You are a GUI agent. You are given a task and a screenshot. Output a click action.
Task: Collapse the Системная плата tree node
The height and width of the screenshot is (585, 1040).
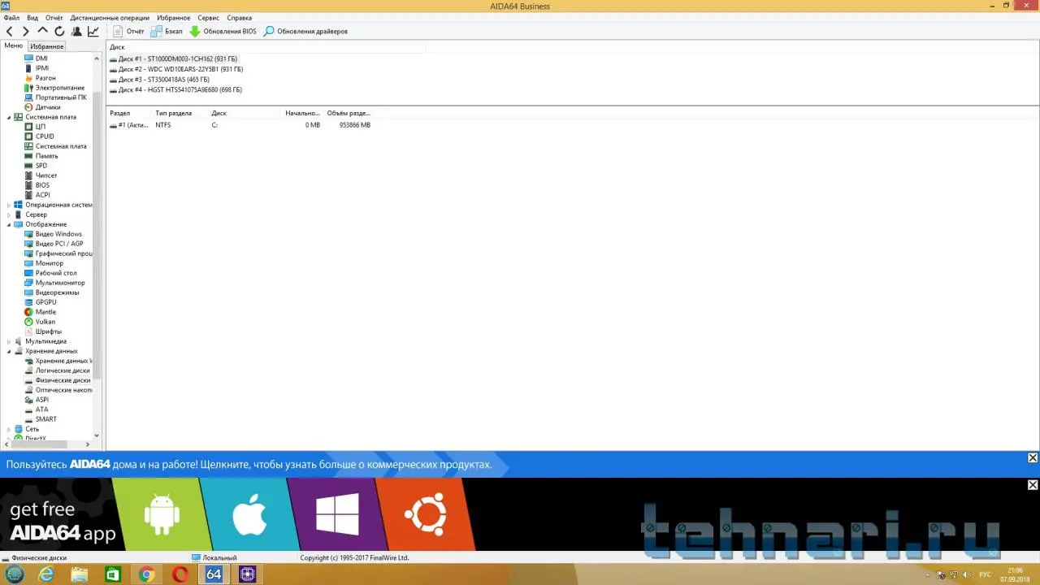[x=9, y=117]
